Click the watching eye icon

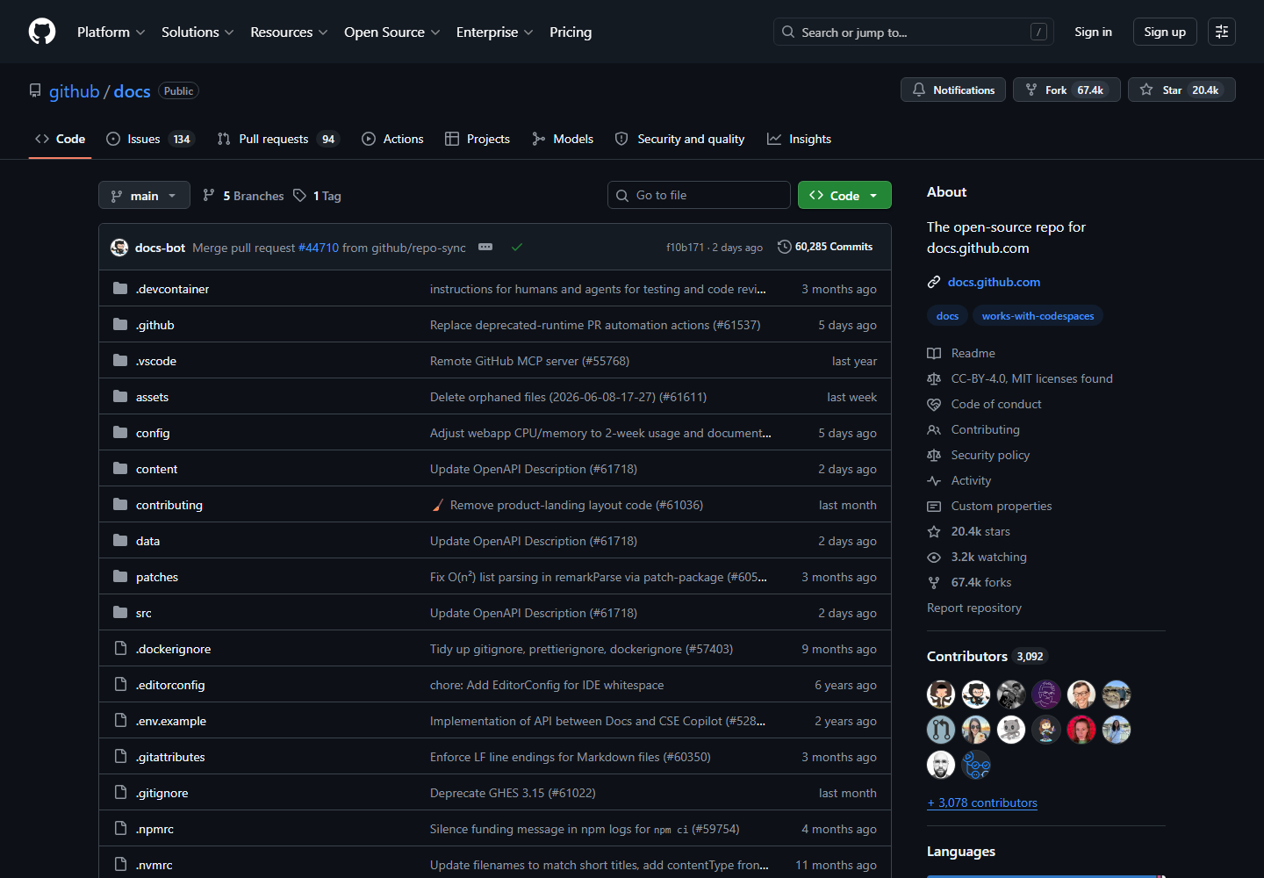pyautogui.click(x=934, y=557)
